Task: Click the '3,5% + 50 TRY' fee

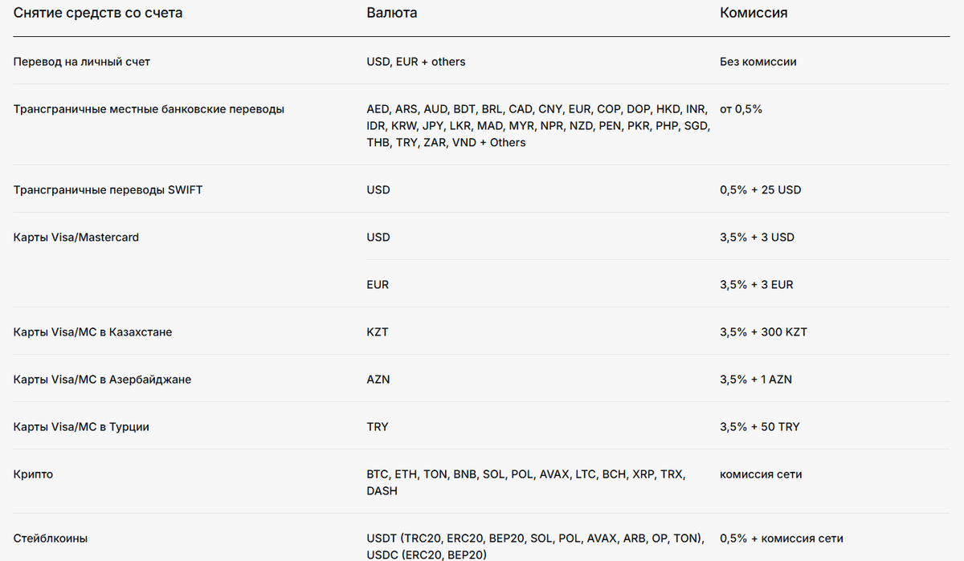Action: (x=760, y=427)
